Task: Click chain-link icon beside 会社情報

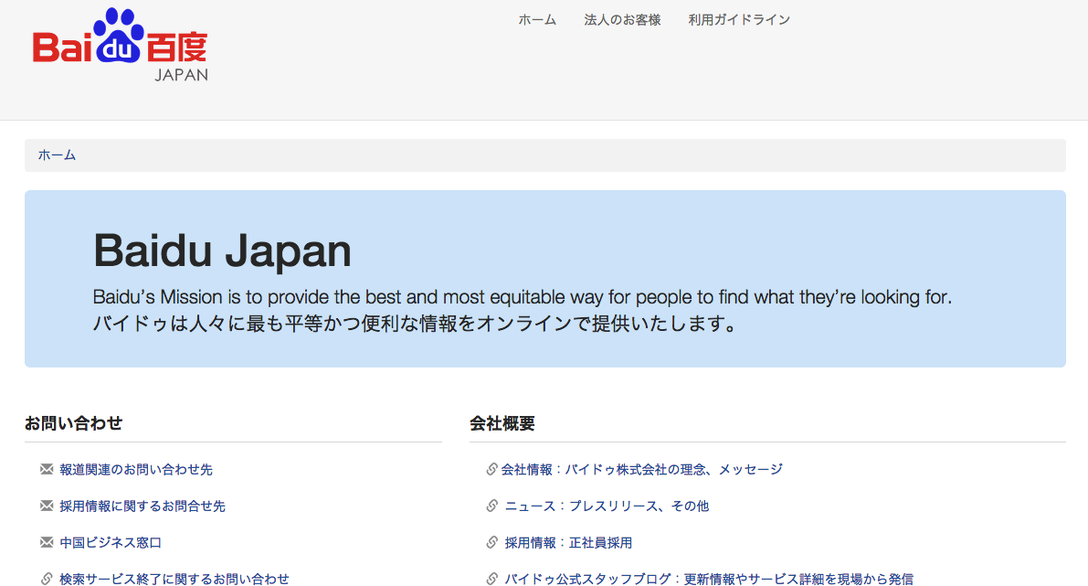Action: click(x=492, y=469)
